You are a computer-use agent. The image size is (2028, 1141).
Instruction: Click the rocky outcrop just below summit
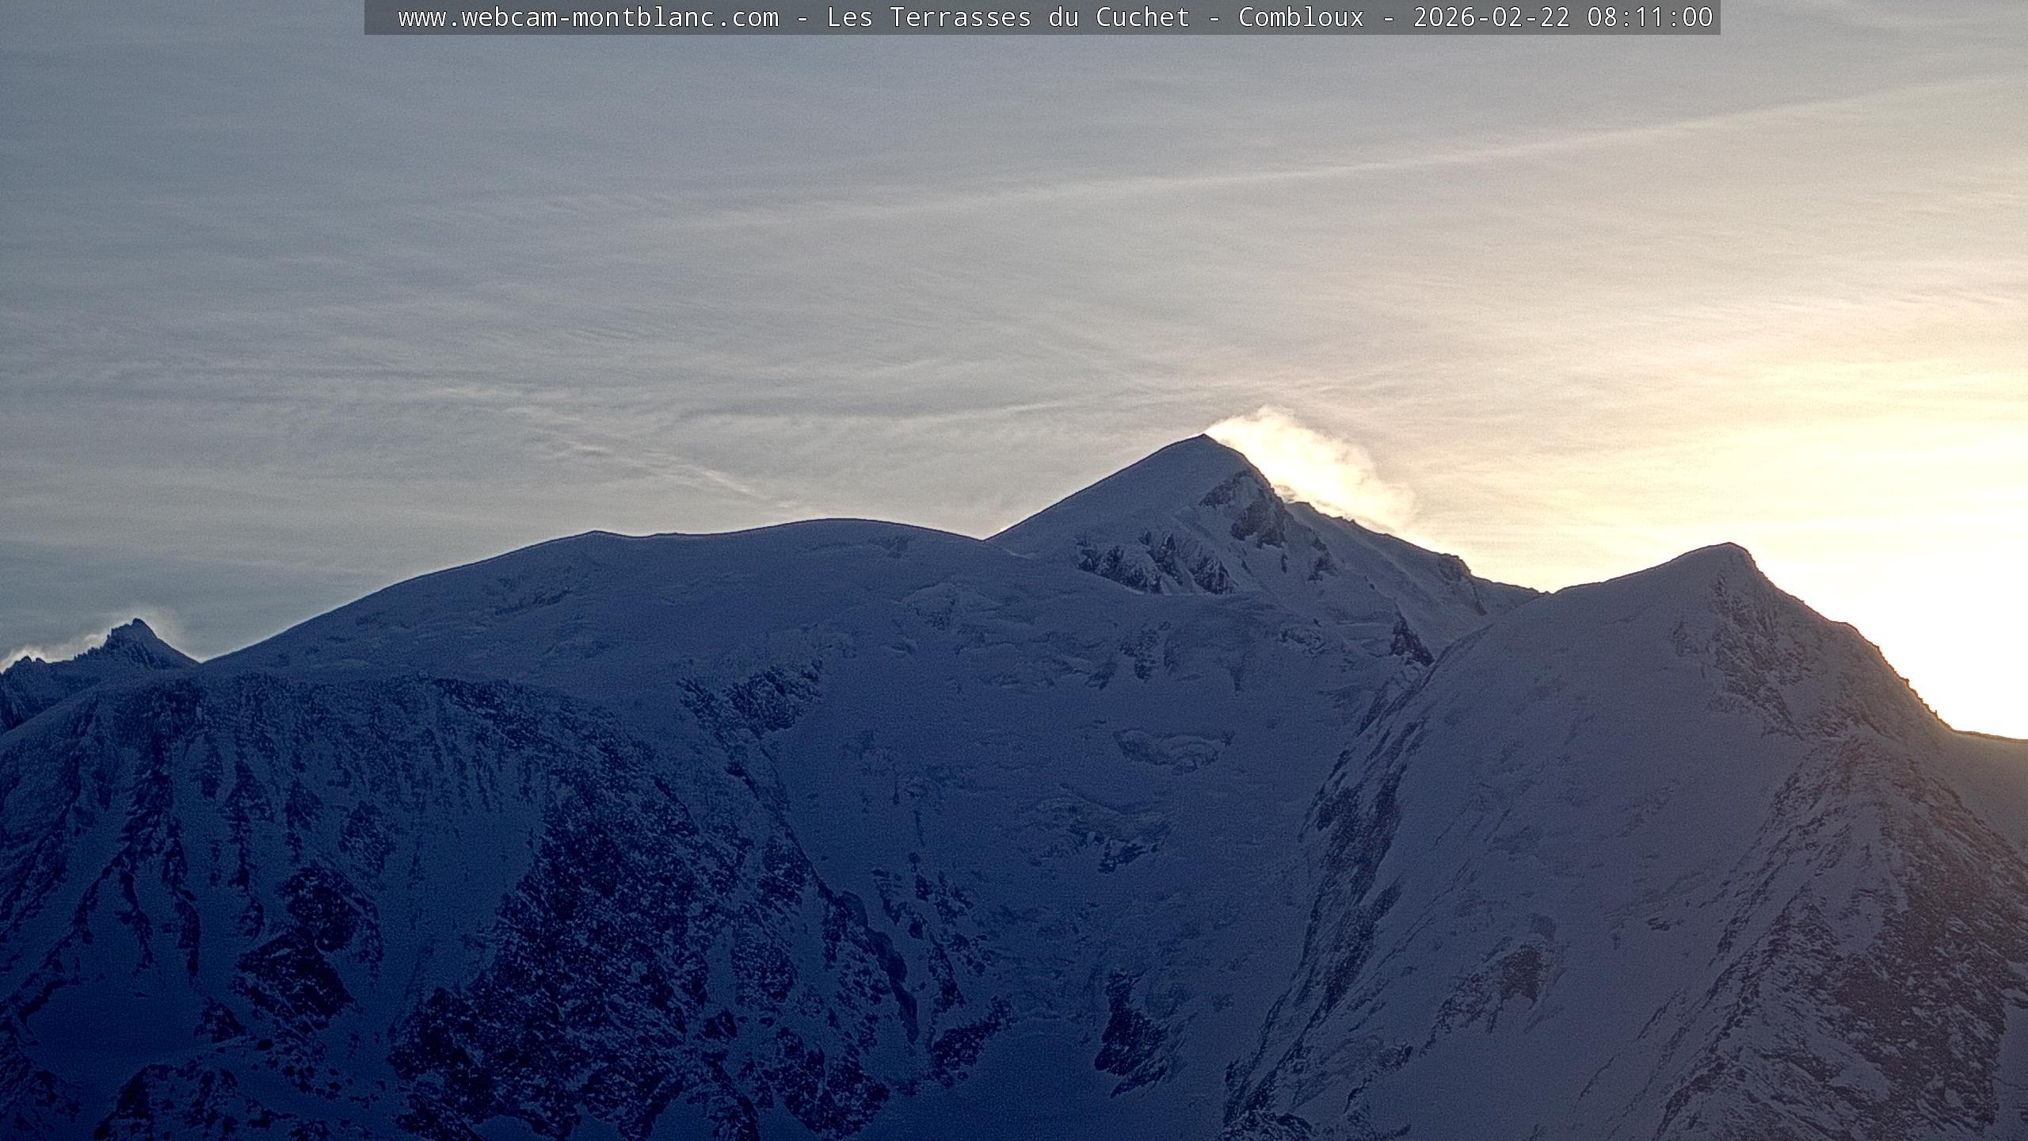point(1252,515)
